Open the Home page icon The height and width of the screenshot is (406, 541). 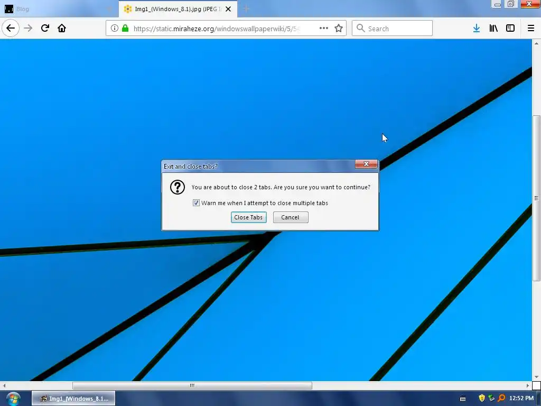[62, 28]
